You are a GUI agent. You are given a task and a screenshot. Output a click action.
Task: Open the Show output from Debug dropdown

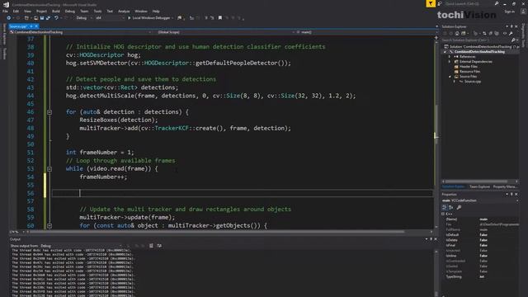80,246
